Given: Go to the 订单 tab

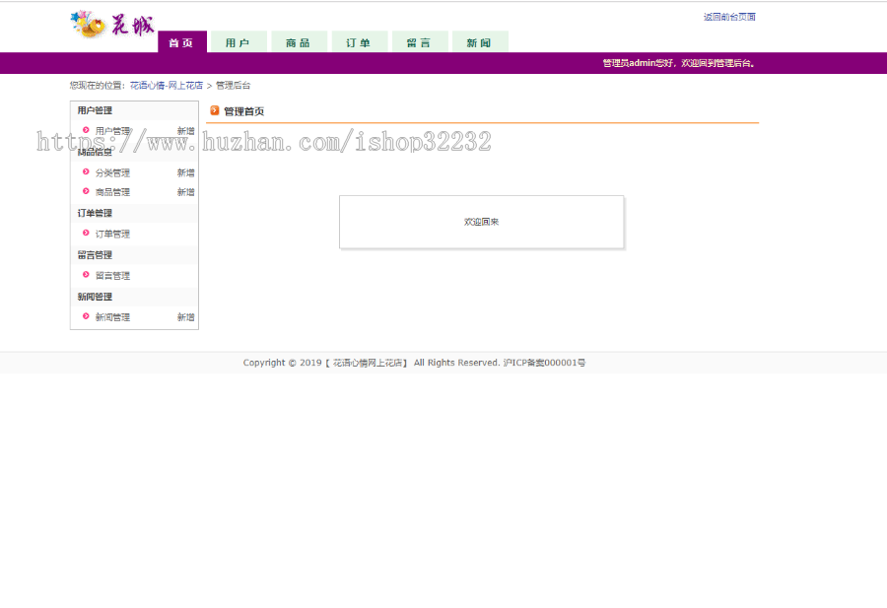Looking at the screenshot, I should click(359, 41).
